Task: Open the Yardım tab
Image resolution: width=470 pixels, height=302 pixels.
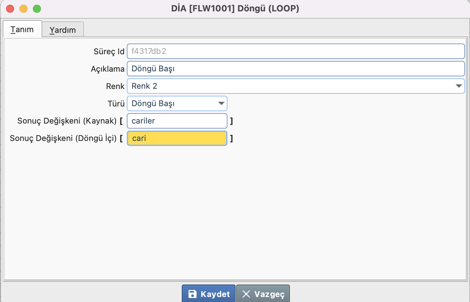Action: coord(63,30)
